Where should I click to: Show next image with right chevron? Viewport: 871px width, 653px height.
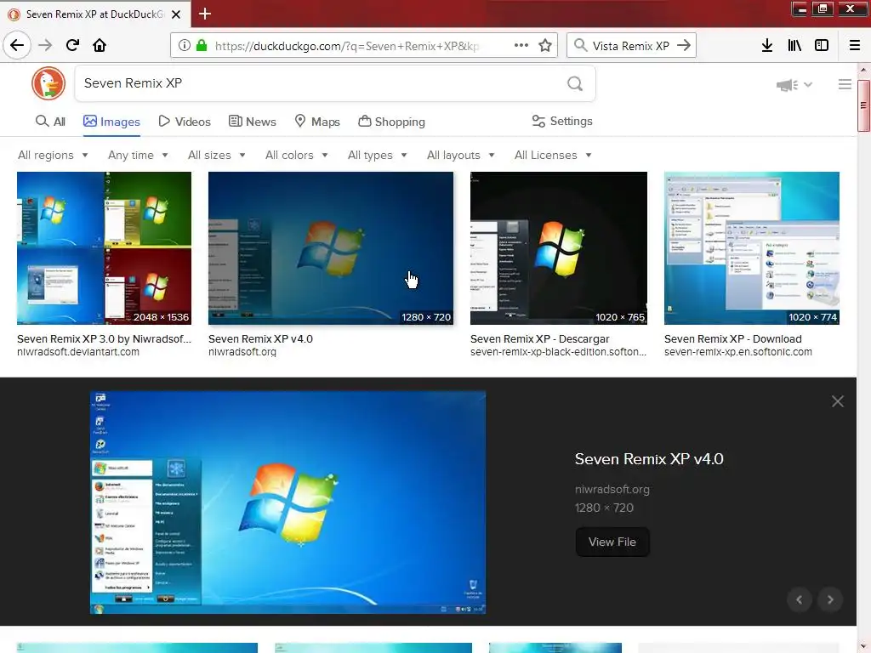(x=830, y=599)
